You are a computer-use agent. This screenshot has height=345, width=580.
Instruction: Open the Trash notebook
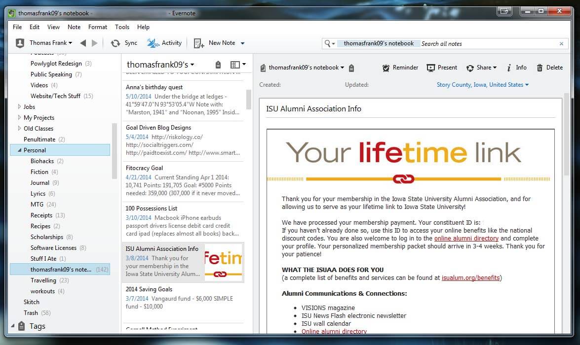coord(31,313)
